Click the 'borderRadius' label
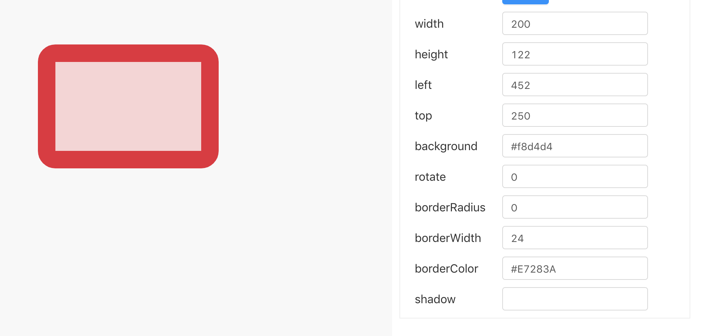This screenshot has width=726, height=336. 450,207
